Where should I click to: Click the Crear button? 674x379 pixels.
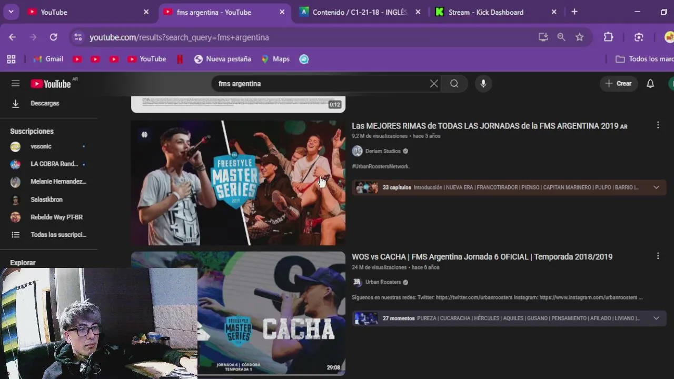click(x=619, y=84)
